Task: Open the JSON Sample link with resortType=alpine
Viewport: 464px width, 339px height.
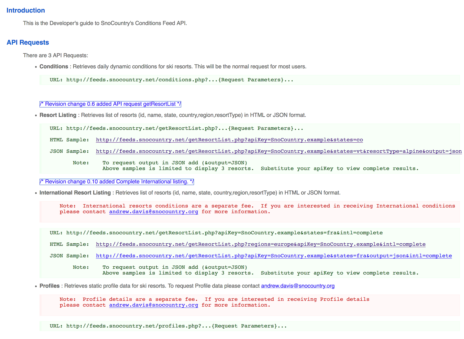Action: point(278,151)
